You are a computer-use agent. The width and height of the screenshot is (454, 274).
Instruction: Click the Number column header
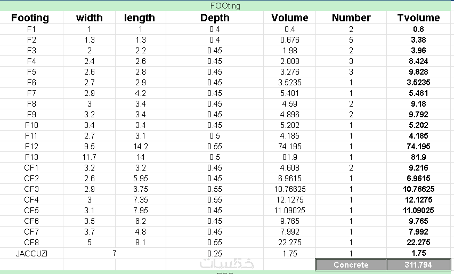click(x=351, y=18)
